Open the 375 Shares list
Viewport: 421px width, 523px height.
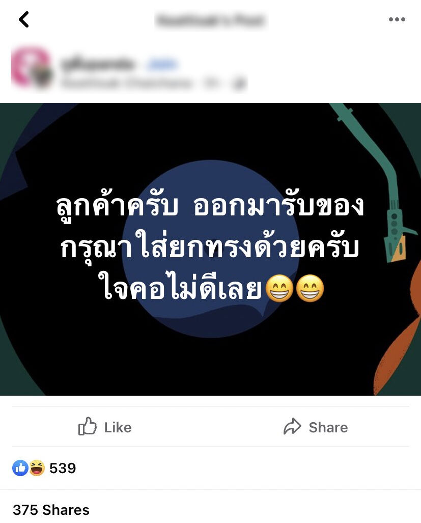[51, 510]
